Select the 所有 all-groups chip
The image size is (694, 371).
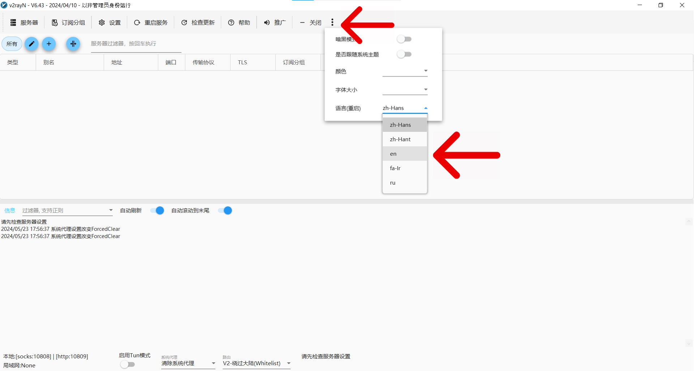coord(12,44)
